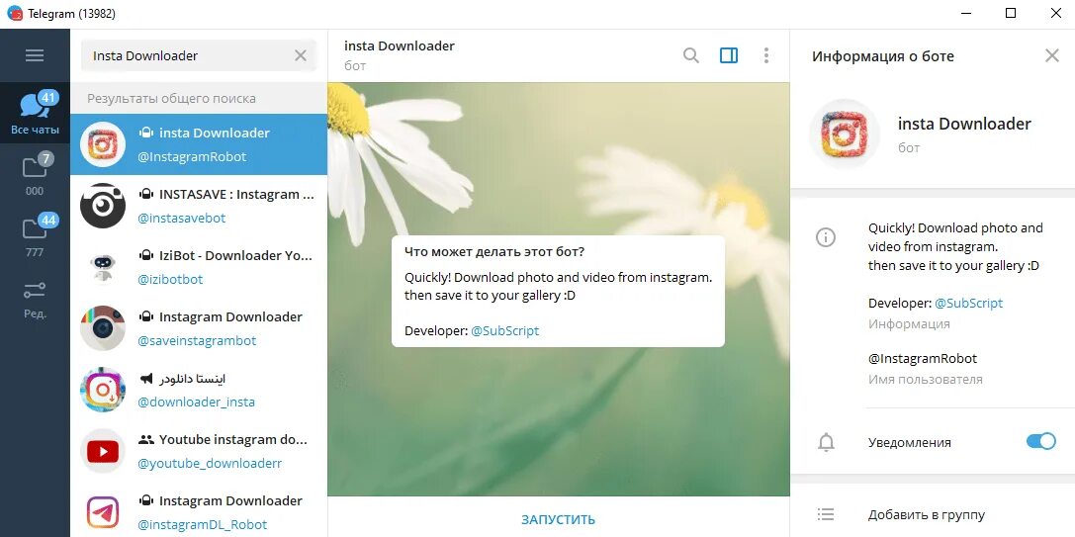Click the @saveinstagrambot retro camera avatar
1075x537 pixels.
pyautogui.click(x=103, y=327)
